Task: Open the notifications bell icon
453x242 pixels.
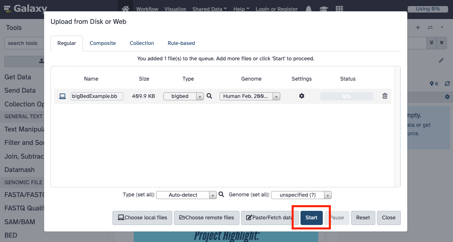Action: click(x=309, y=9)
